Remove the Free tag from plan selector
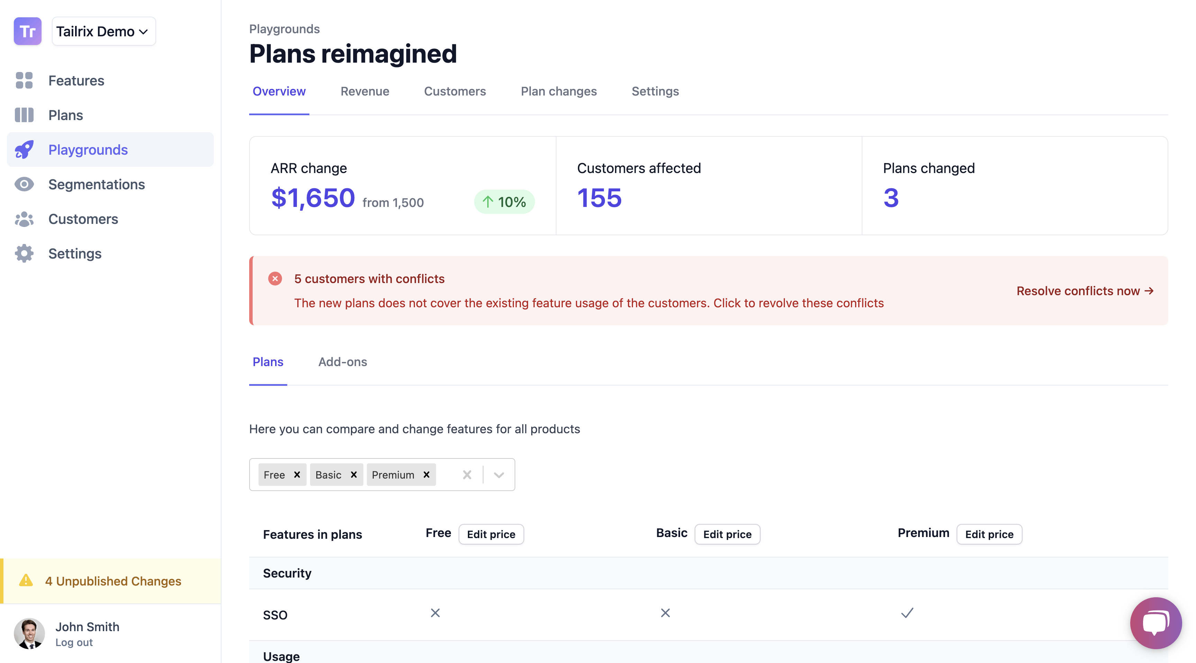 [297, 474]
